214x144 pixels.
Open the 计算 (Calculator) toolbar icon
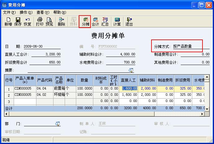coord(117,22)
